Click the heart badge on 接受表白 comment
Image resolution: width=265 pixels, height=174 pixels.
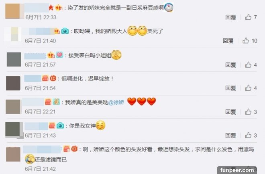click(59, 55)
